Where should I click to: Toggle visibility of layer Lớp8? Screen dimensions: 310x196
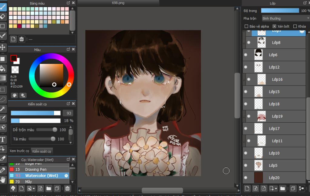[249, 42]
